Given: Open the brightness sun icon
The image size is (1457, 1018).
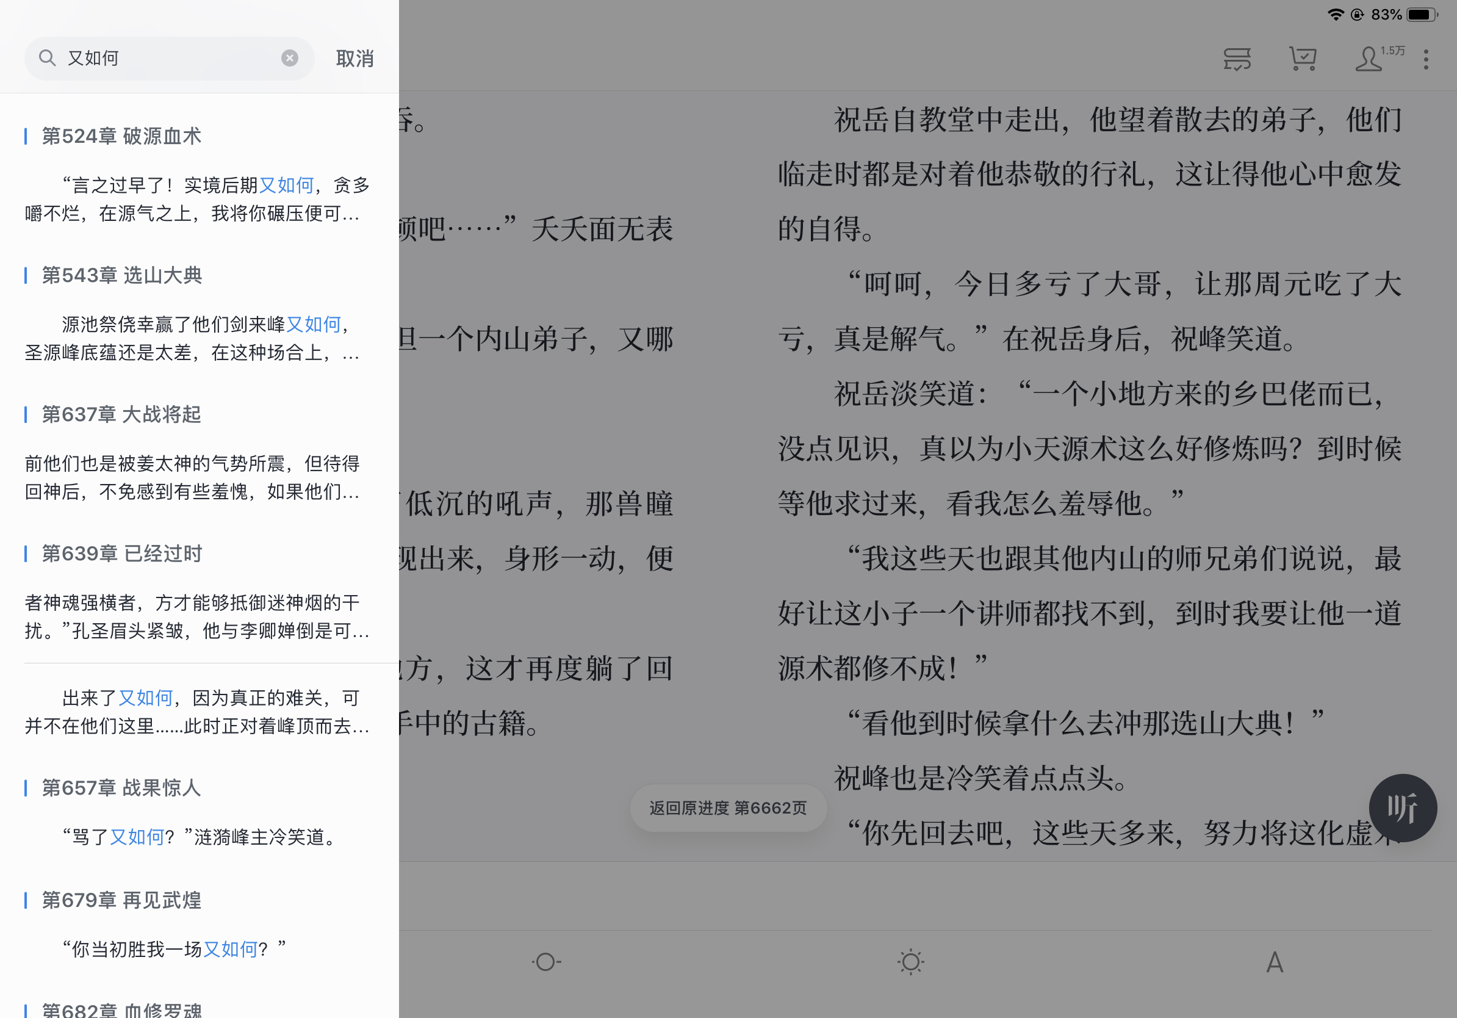Looking at the screenshot, I should [x=910, y=961].
